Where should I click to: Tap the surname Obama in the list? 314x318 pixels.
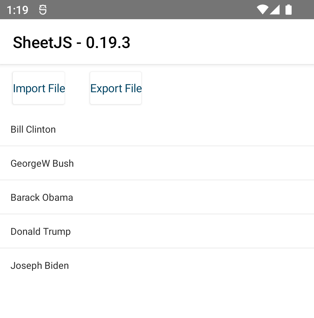58,198
